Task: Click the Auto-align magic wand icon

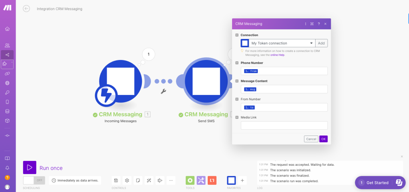Action: pos(149,180)
